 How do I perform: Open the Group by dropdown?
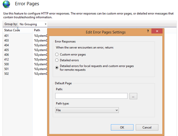tap(33, 24)
